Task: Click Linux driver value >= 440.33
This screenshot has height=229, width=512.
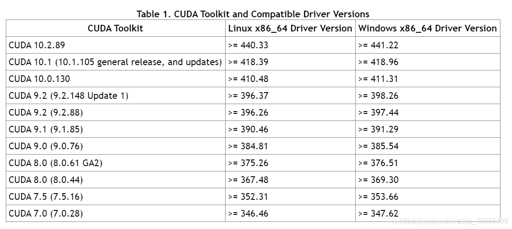Action: 248,45
